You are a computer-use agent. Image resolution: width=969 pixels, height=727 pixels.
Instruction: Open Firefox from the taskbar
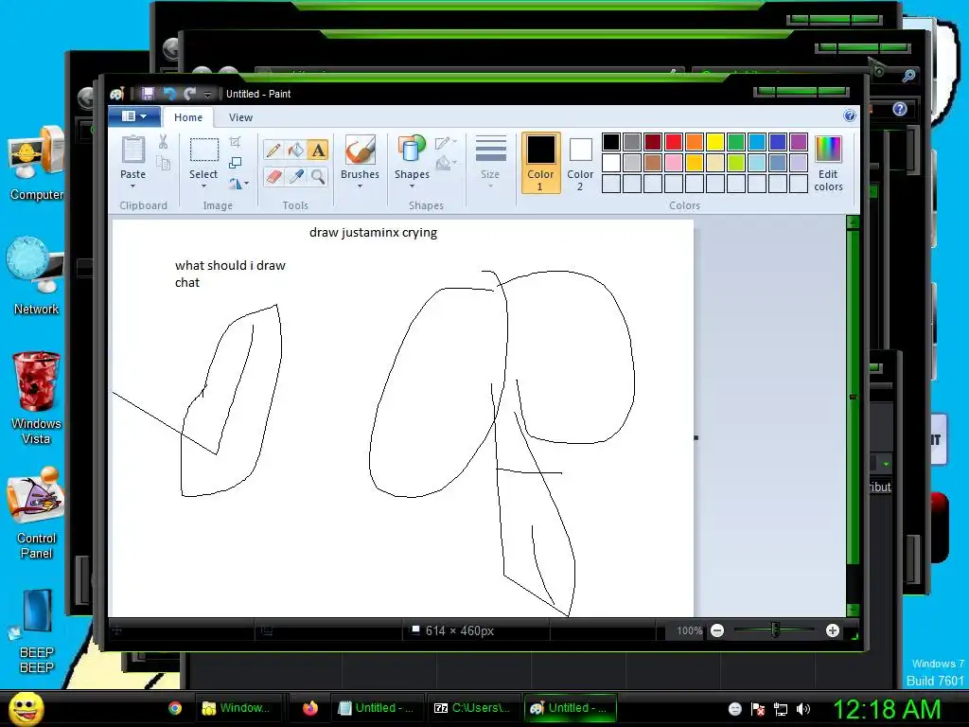(310, 708)
